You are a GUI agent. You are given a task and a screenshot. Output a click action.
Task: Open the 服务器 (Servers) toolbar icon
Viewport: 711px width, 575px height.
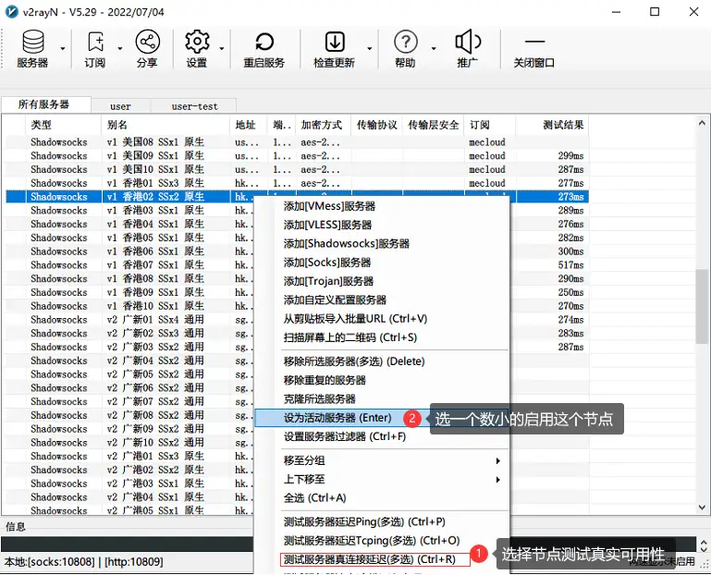(32, 48)
